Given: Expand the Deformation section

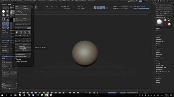Looking at the screenshot, I should pyautogui.click(x=160, y=48).
